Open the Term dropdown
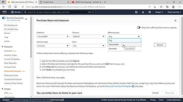Screen dimensions: 183x102 click(89, 46)
